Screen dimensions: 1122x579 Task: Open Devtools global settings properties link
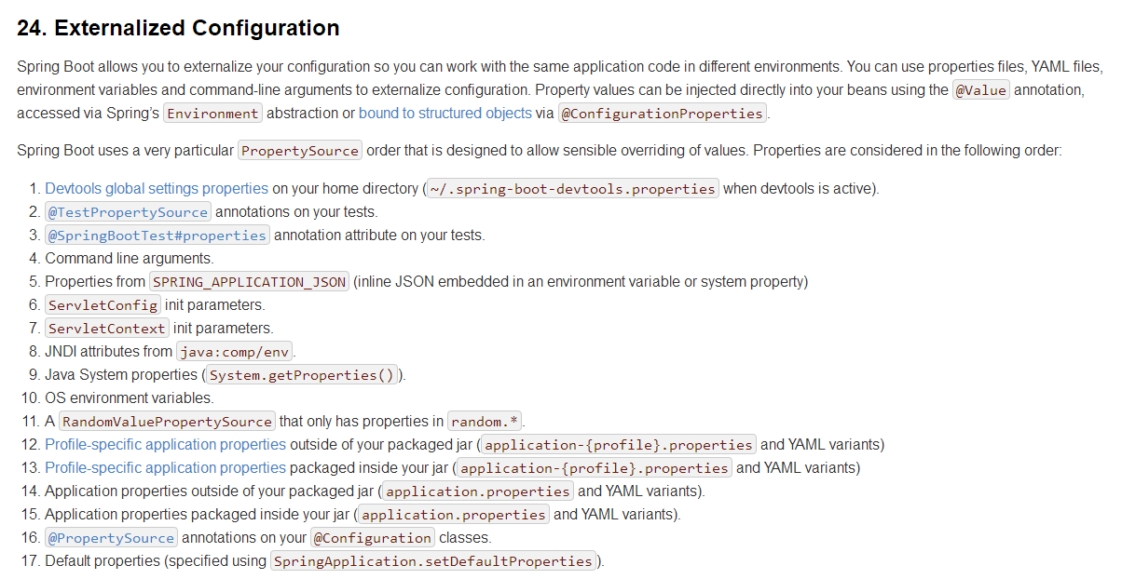(157, 189)
